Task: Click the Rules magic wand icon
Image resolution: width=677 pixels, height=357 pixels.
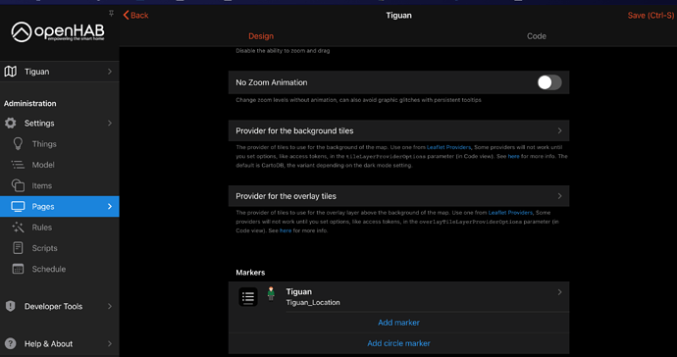Action: coord(18,228)
